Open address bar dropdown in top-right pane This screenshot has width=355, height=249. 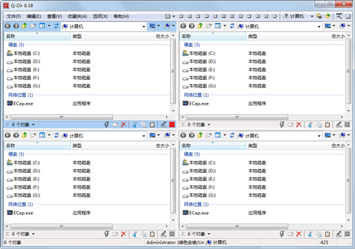pos(319,27)
